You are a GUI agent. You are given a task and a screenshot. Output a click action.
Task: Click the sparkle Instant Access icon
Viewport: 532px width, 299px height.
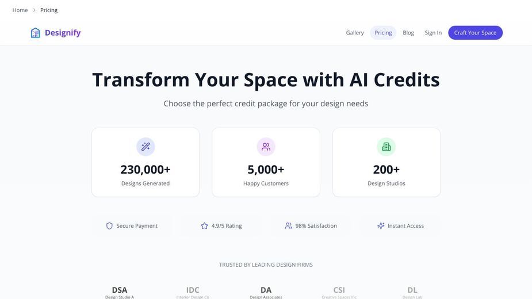point(381,226)
